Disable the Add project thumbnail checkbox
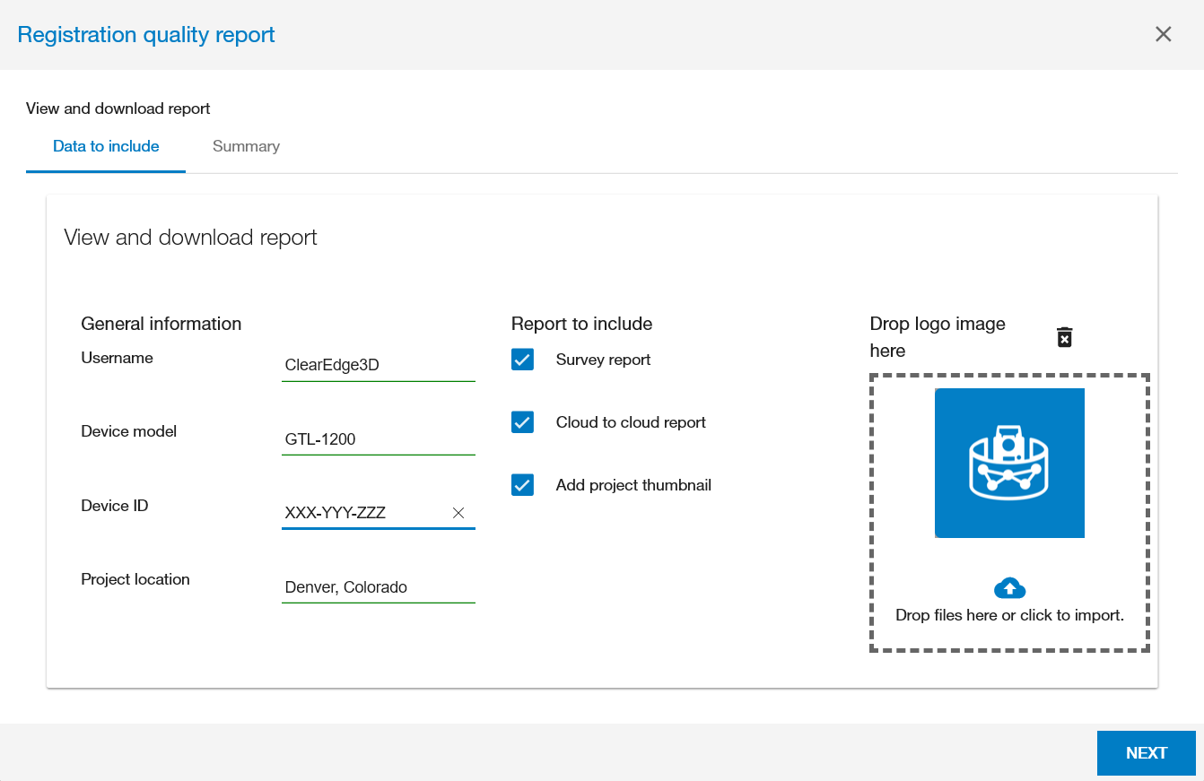 (x=522, y=485)
